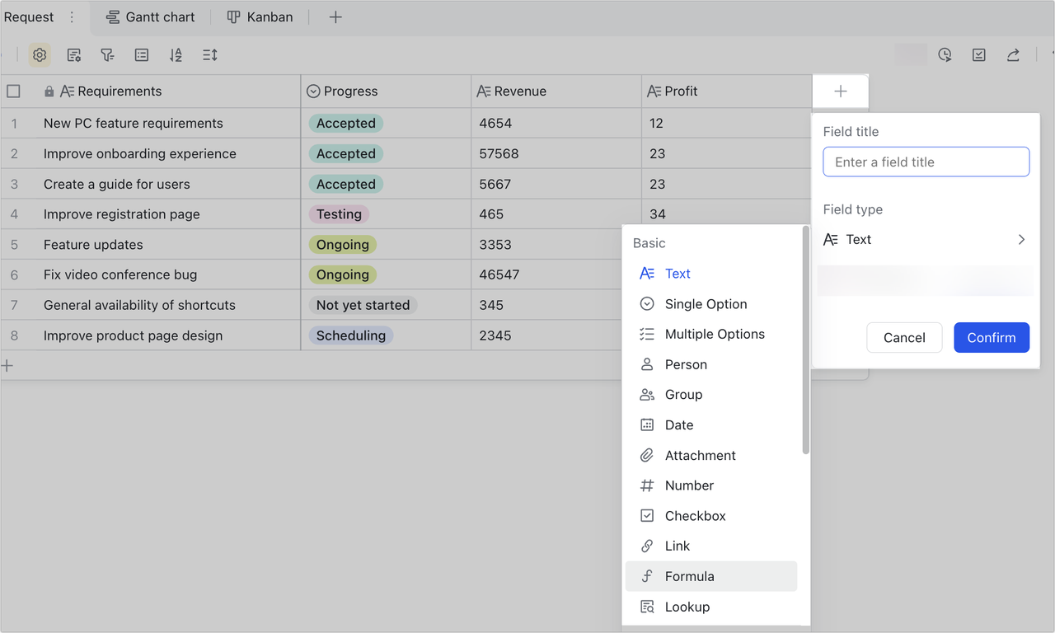Choose the Checkbox field type option

coord(695,515)
